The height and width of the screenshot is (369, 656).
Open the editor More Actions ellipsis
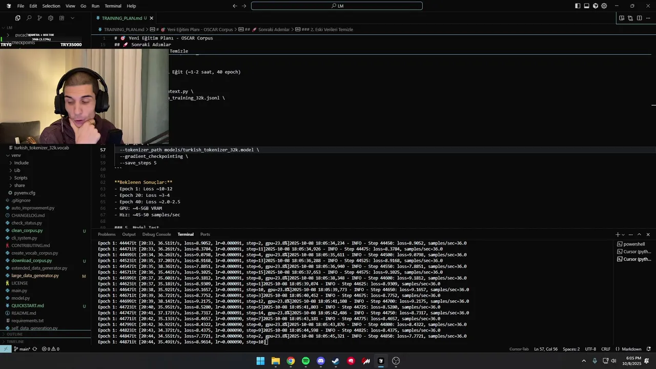[x=648, y=18]
